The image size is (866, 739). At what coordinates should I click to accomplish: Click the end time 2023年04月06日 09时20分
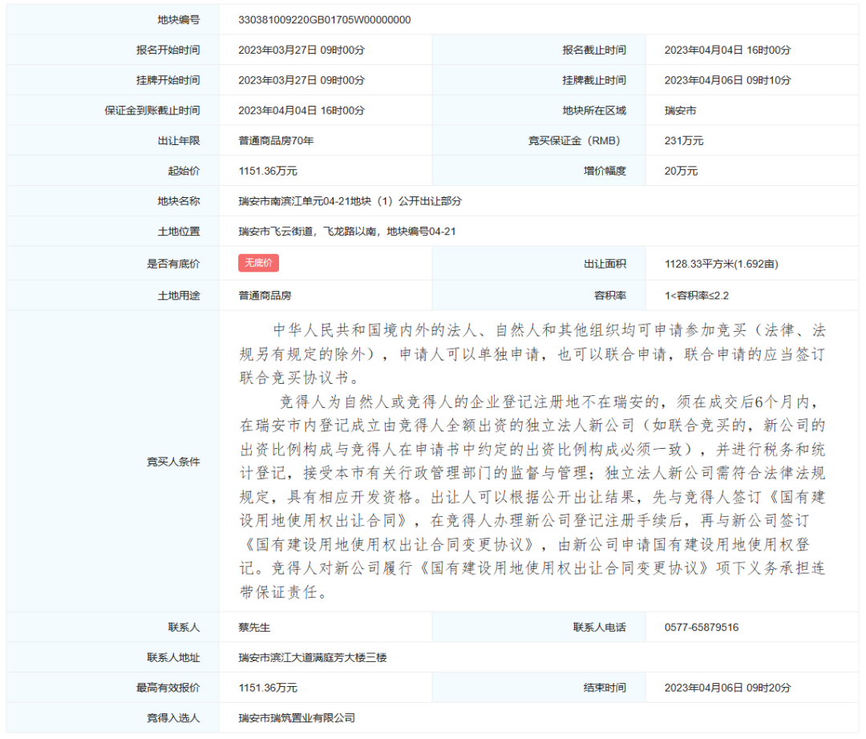(727, 689)
